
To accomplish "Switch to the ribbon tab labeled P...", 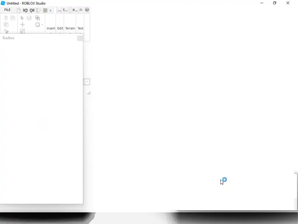I will (x=75, y=10).
